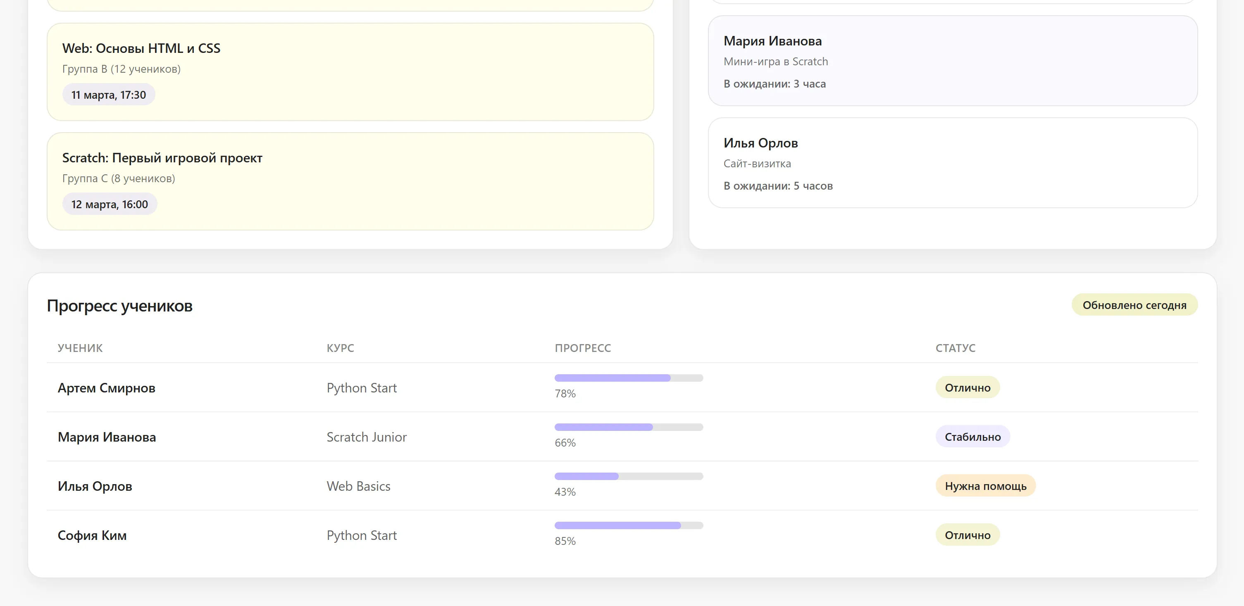Click the 78% value

coord(565,394)
